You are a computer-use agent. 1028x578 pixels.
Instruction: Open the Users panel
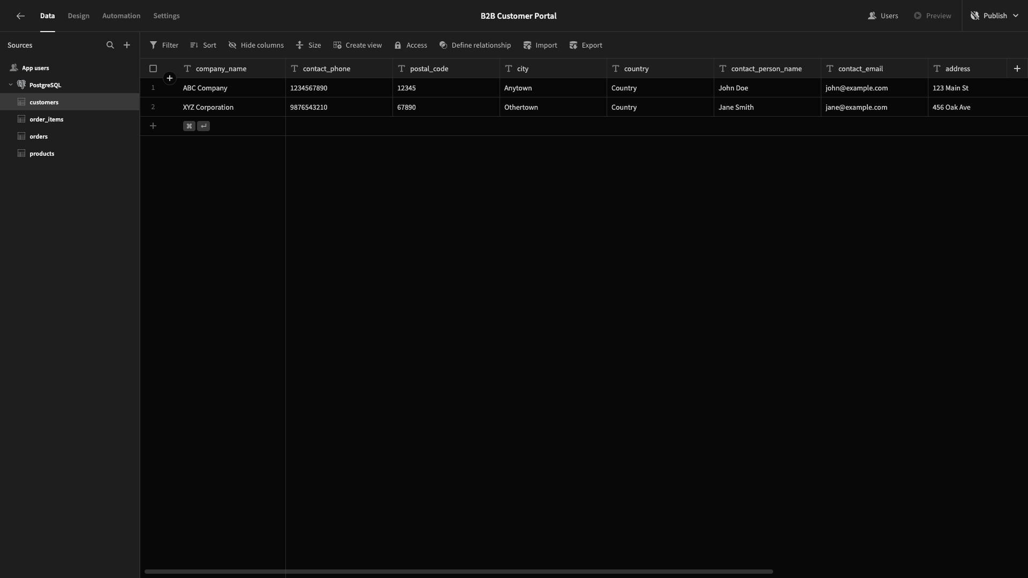[x=883, y=16]
